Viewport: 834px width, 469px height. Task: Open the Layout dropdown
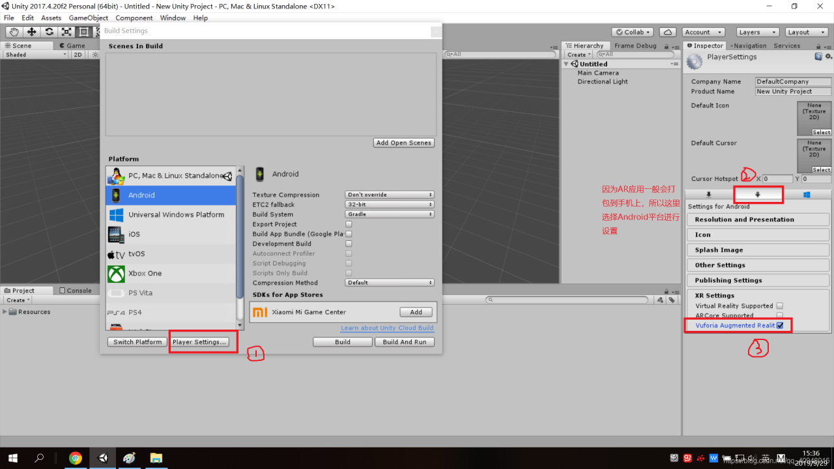pos(807,32)
